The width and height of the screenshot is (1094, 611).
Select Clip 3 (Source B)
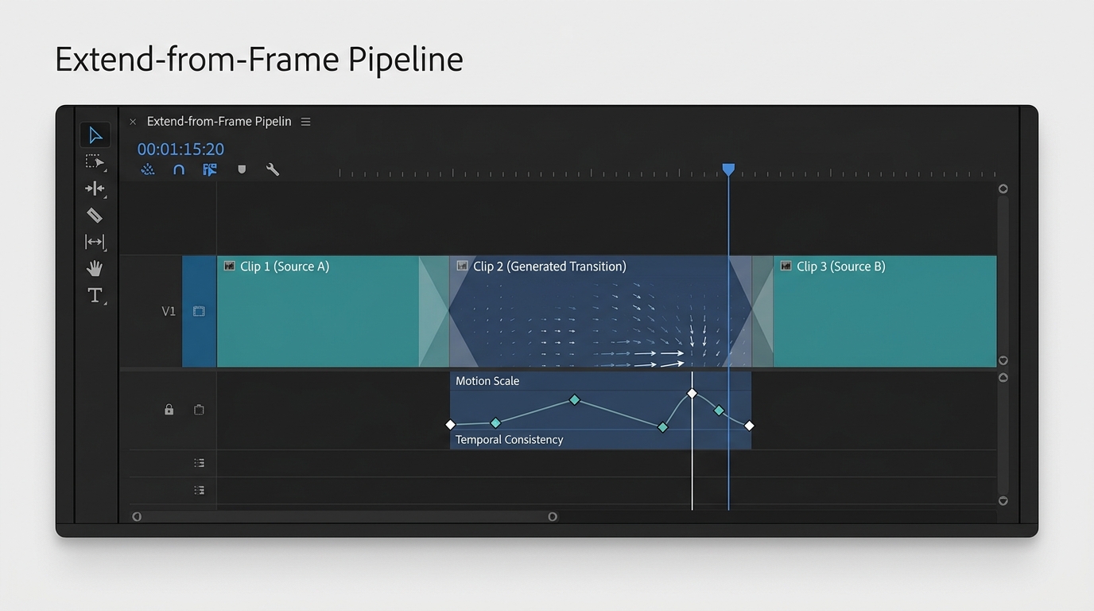(x=885, y=311)
